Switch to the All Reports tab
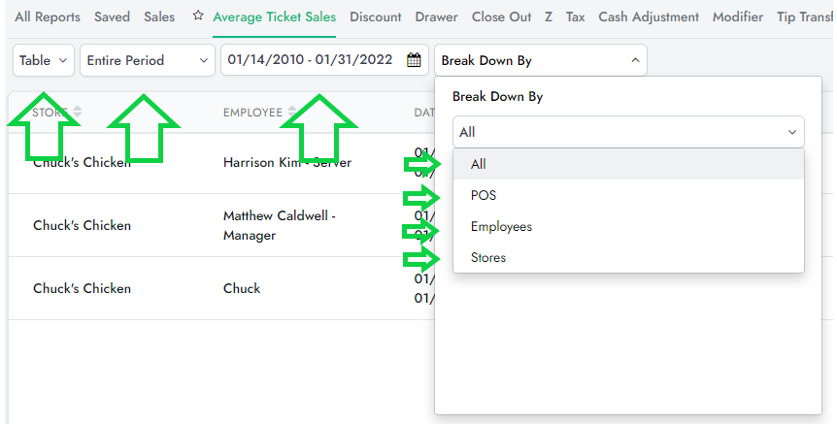The width and height of the screenshot is (837, 424). tap(48, 16)
